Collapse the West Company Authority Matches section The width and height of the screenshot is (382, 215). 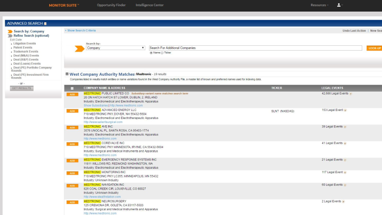[67, 74]
